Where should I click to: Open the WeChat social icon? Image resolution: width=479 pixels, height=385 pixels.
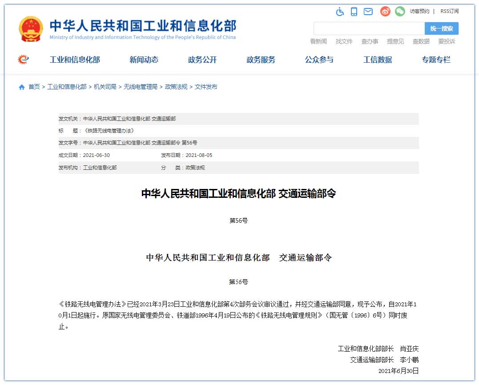click(400, 12)
